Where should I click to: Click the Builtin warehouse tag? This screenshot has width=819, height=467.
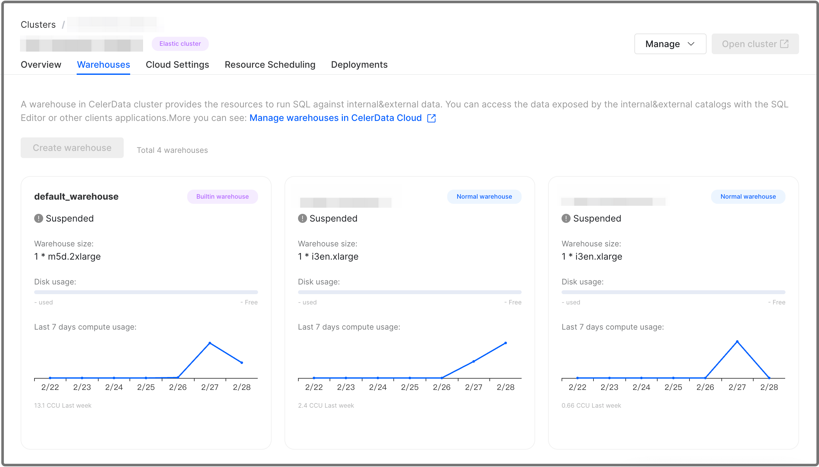tap(222, 196)
